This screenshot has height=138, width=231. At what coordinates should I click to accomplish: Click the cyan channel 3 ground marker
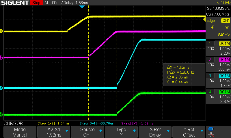click(1, 88)
